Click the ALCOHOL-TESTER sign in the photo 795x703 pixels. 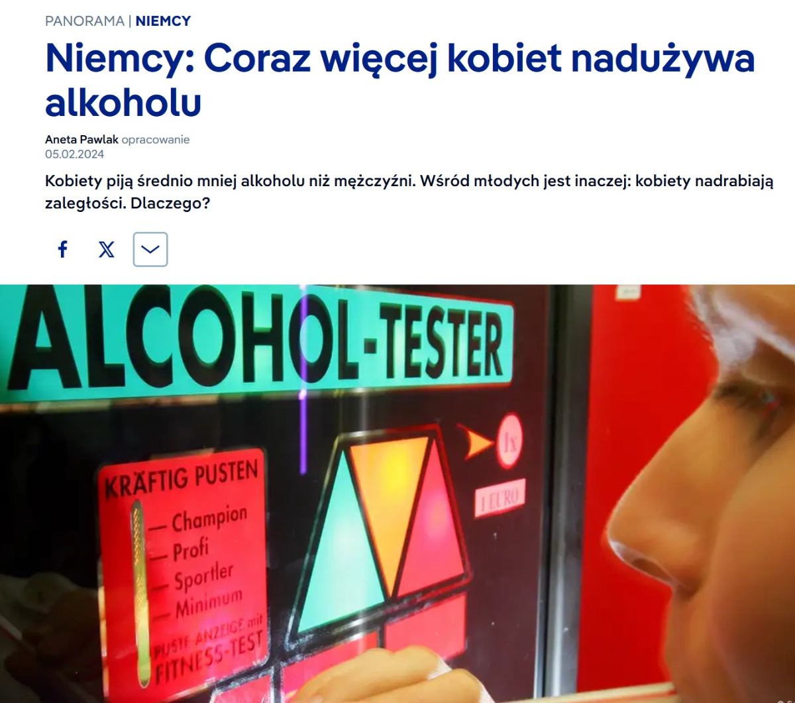pos(258,345)
